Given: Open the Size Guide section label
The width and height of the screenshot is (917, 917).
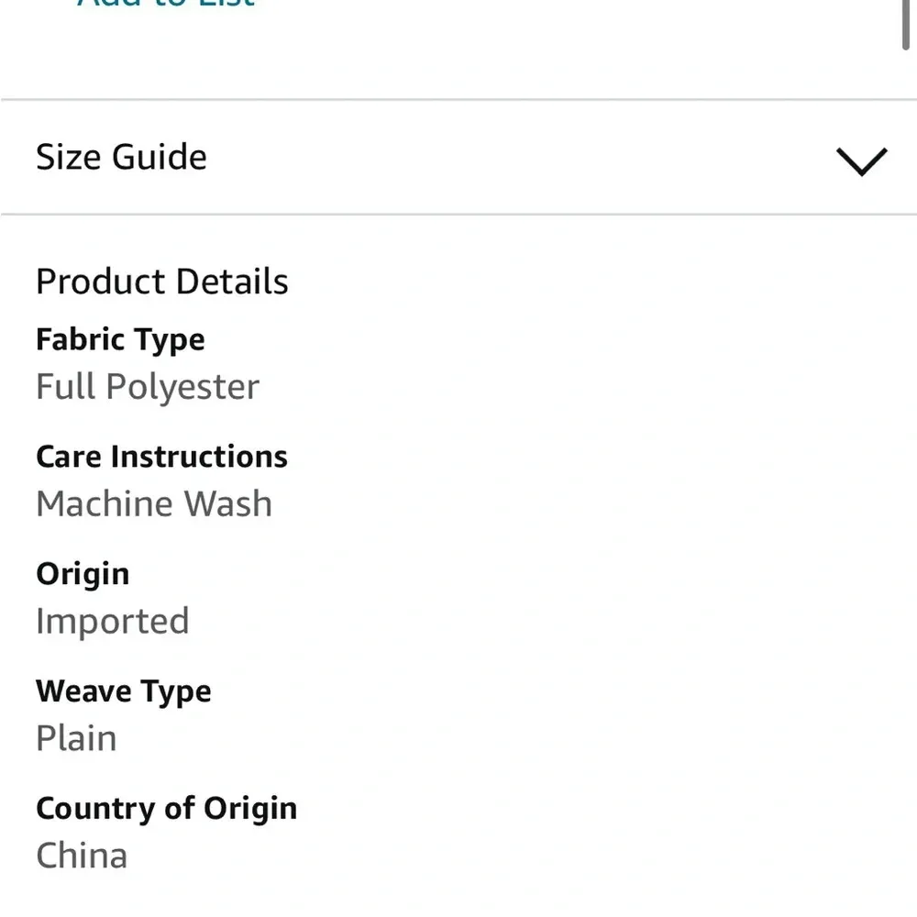Looking at the screenshot, I should pos(121,157).
